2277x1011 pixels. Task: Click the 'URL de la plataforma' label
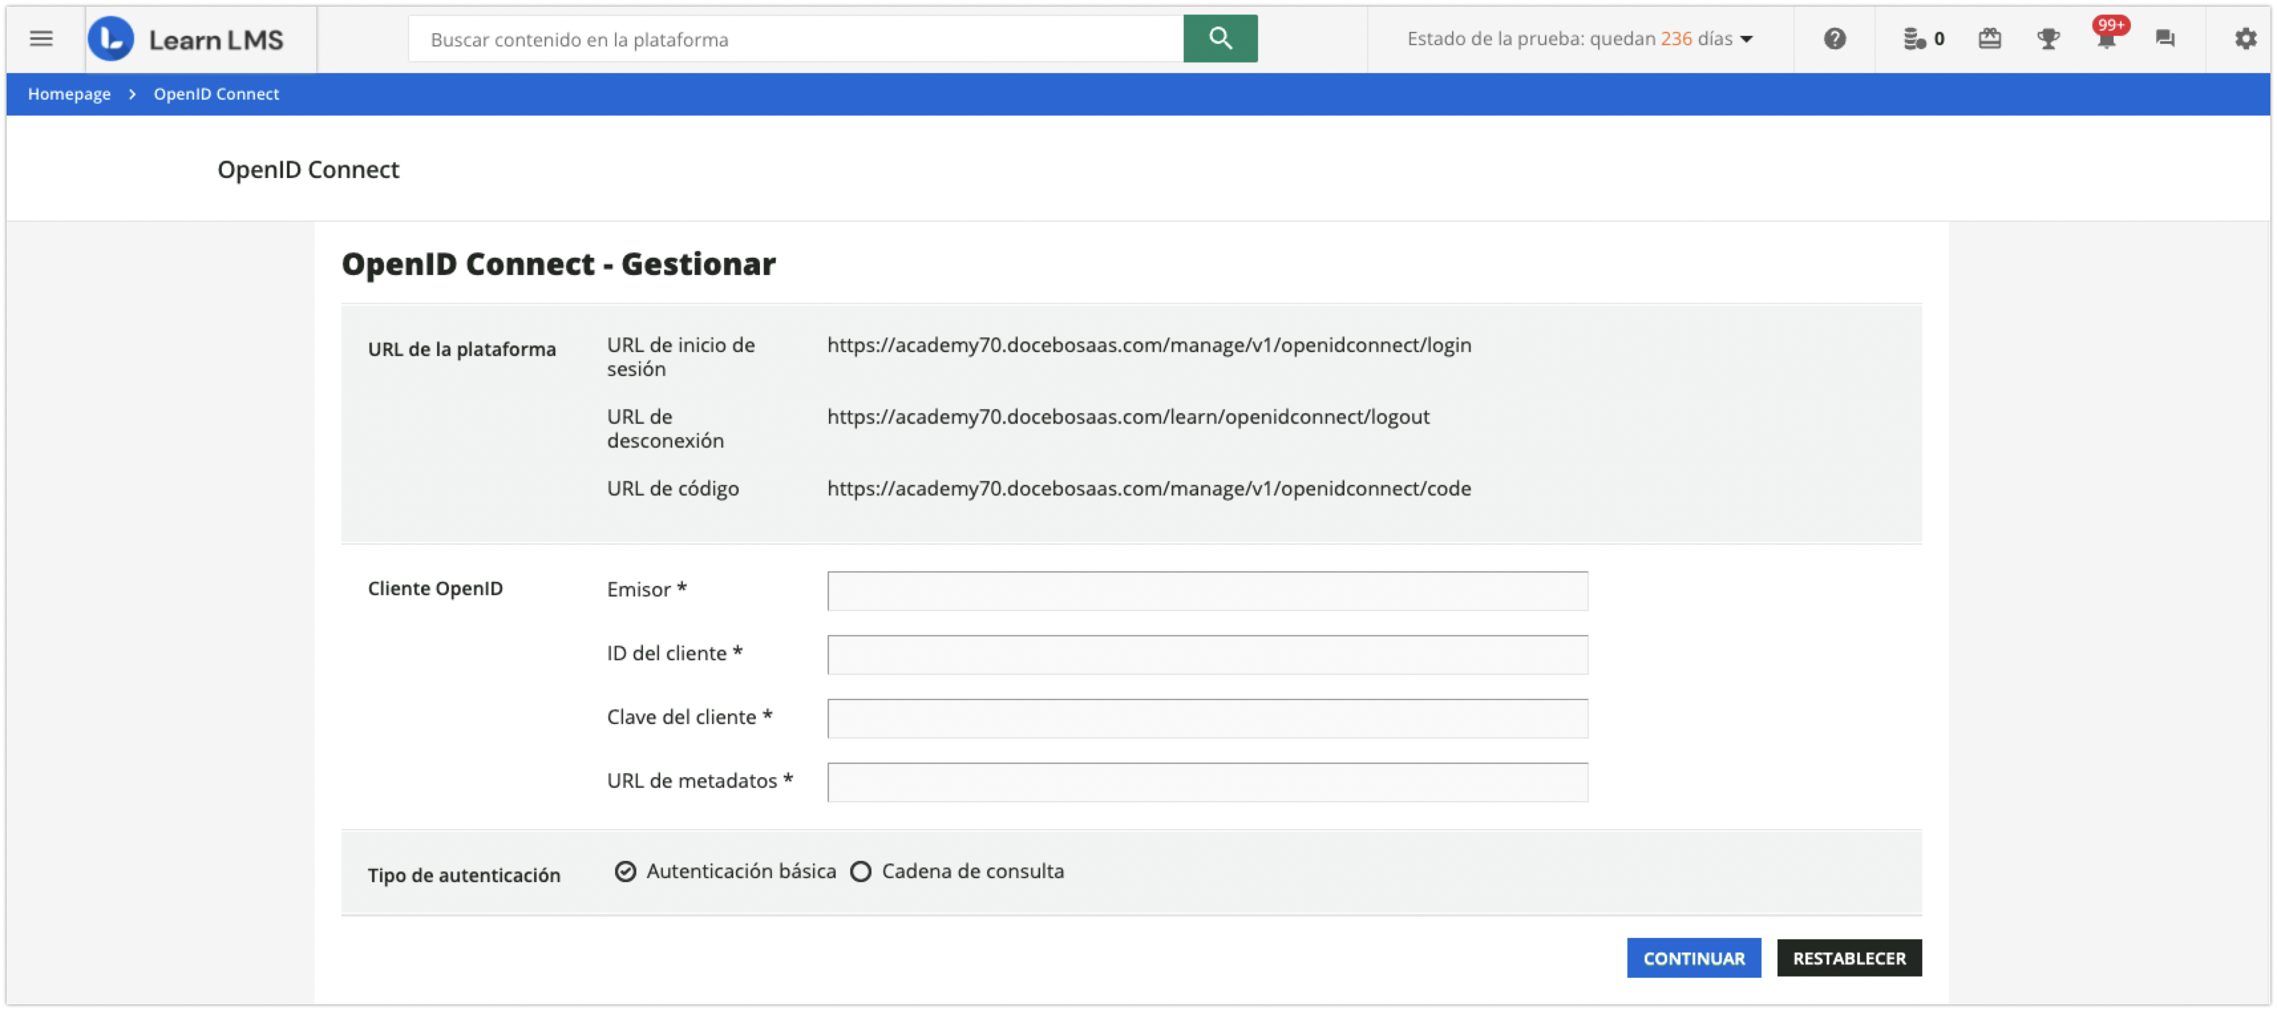(x=462, y=350)
